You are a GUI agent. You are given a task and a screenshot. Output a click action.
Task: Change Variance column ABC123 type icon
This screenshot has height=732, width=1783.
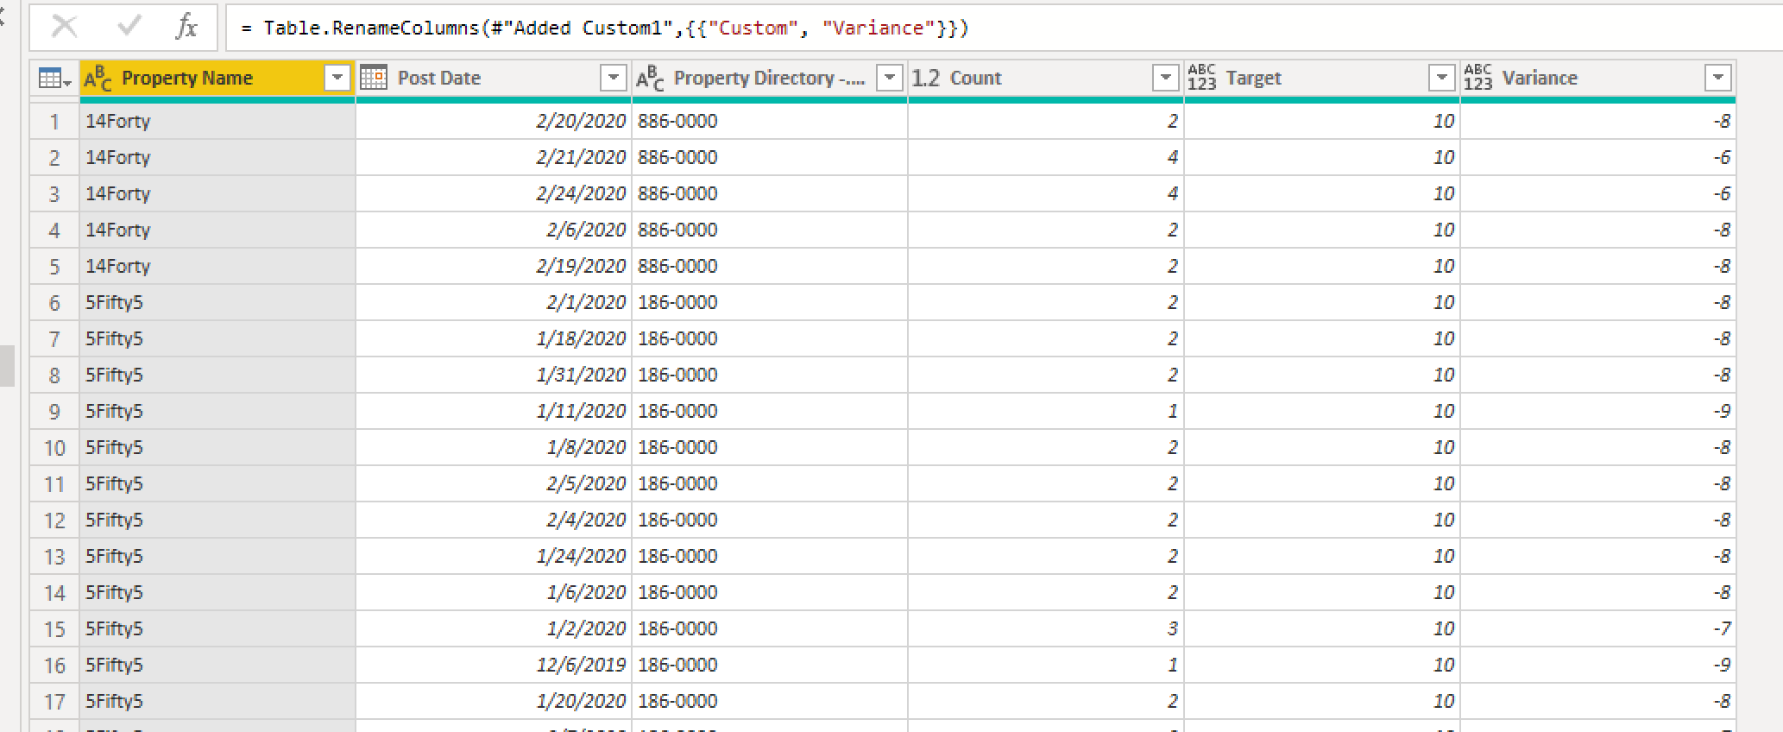pos(1477,78)
